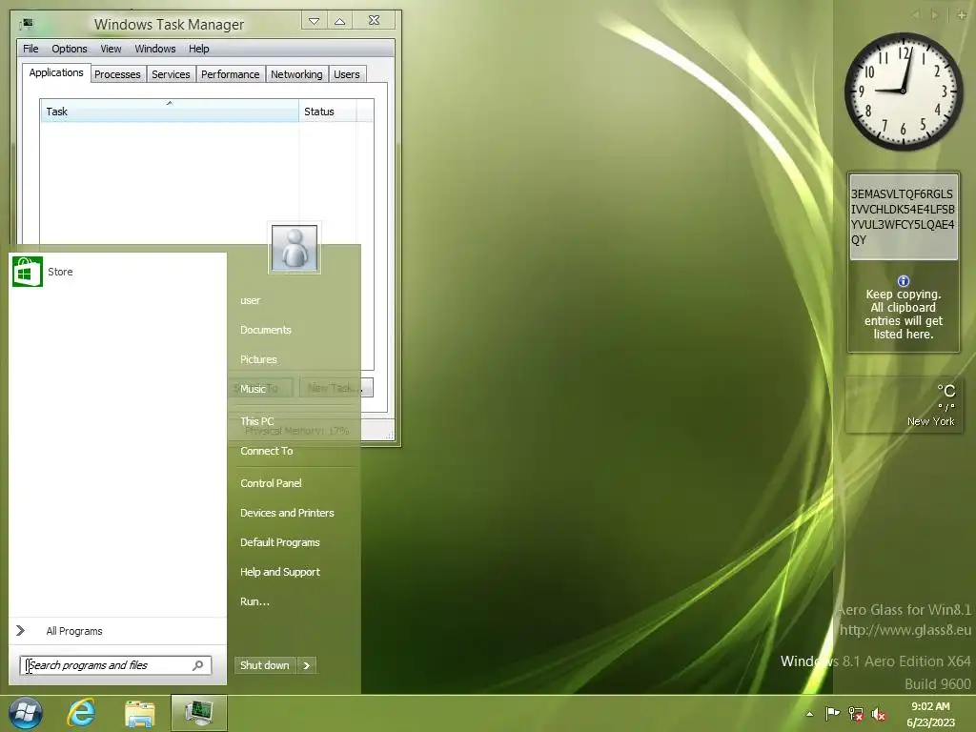Screen dimensions: 976x732
Task: Sort by the Status column header
Action: pyautogui.click(x=328, y=112)
